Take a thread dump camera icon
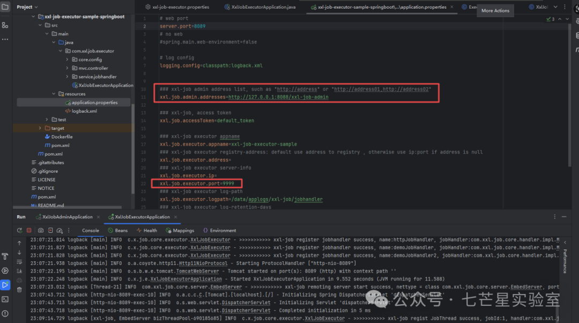This screenshot has height=323, width=579. tap(41, 230)
